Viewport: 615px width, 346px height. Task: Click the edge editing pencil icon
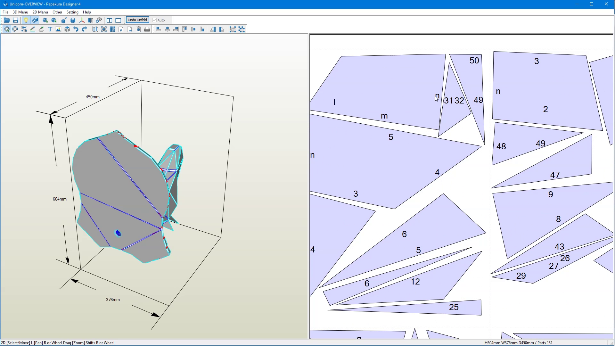(x=32, y=29)
